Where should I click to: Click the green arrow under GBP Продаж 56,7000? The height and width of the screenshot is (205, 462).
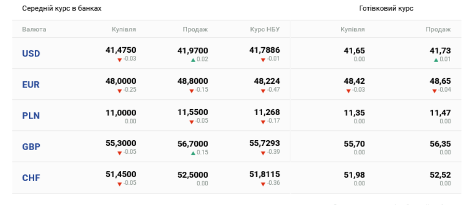(193, 153)
